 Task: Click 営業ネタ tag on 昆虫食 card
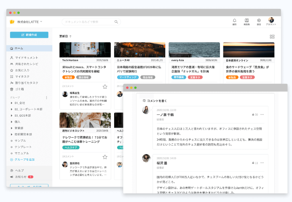(247, 77)
